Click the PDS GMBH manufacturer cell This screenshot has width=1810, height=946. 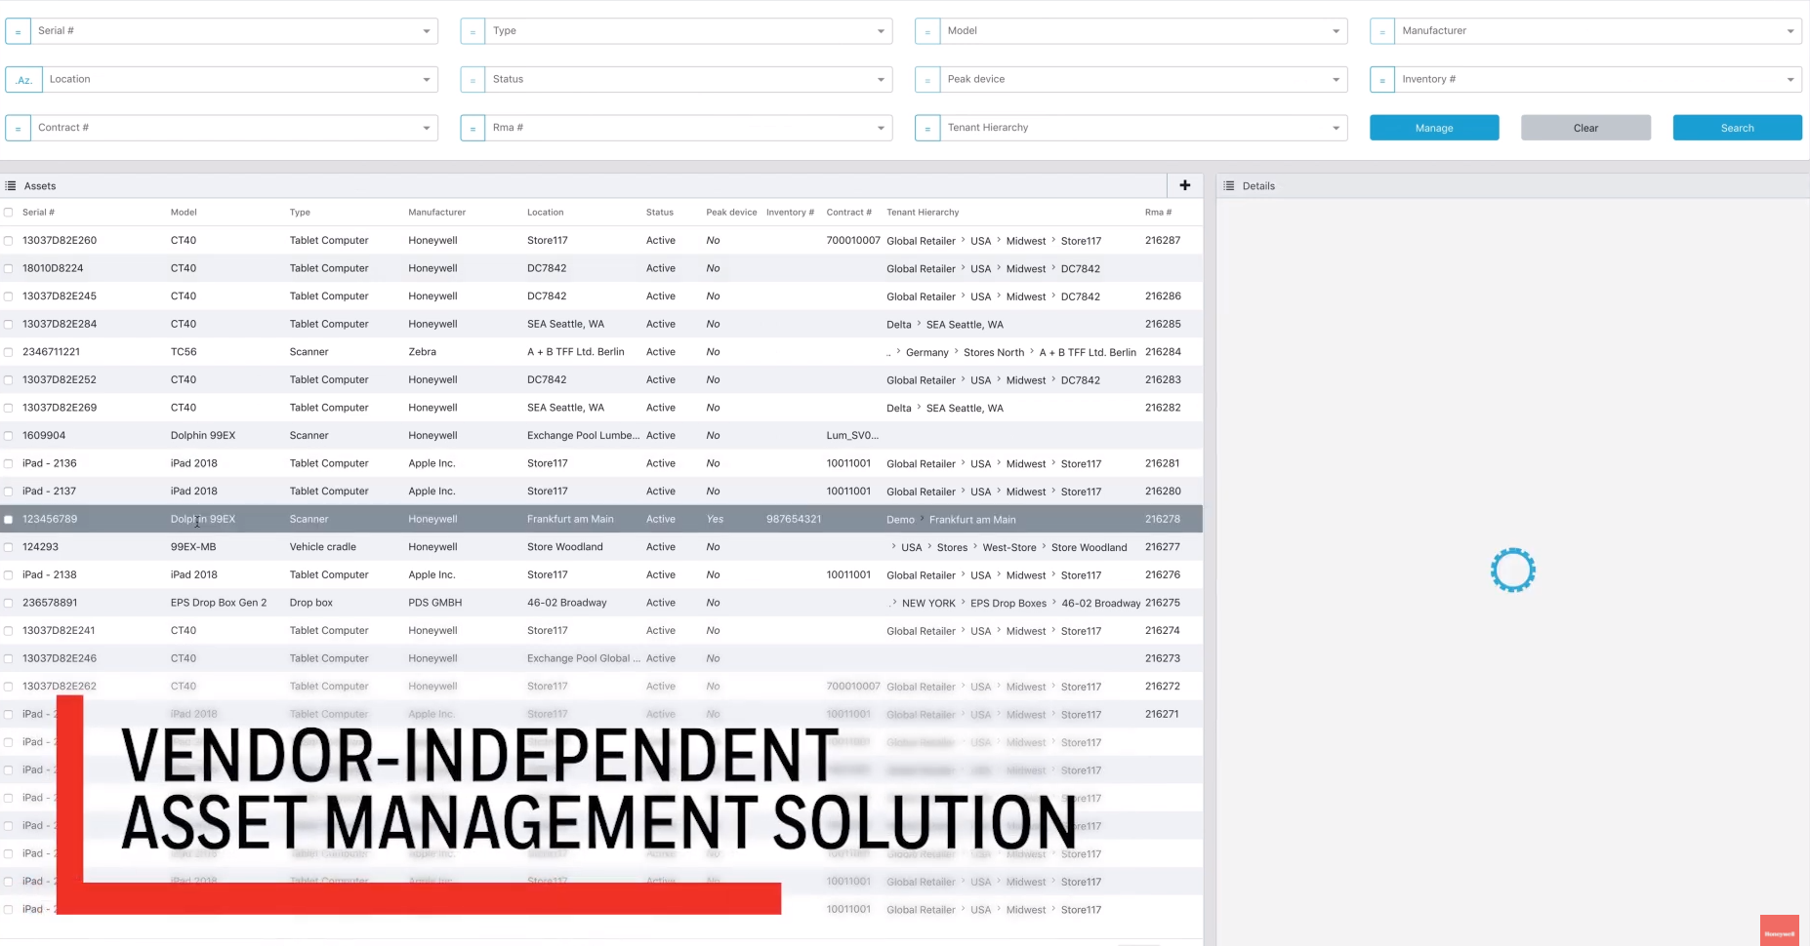435,603
